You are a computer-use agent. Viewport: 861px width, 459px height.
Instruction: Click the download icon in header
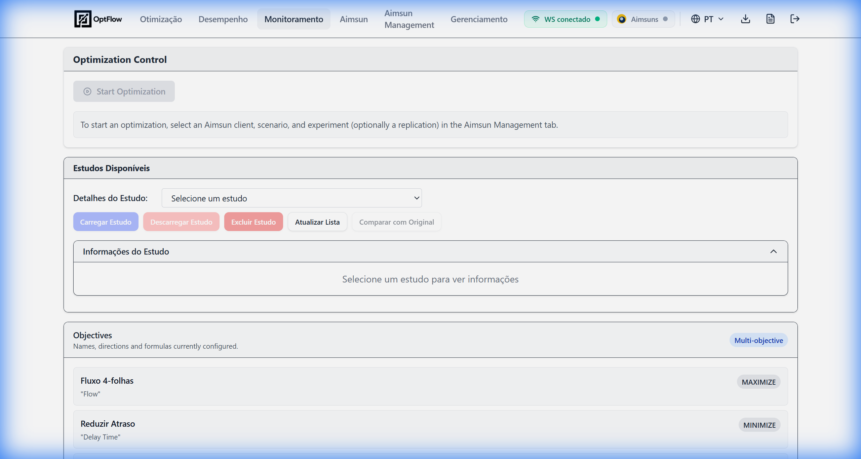[745, 19]
